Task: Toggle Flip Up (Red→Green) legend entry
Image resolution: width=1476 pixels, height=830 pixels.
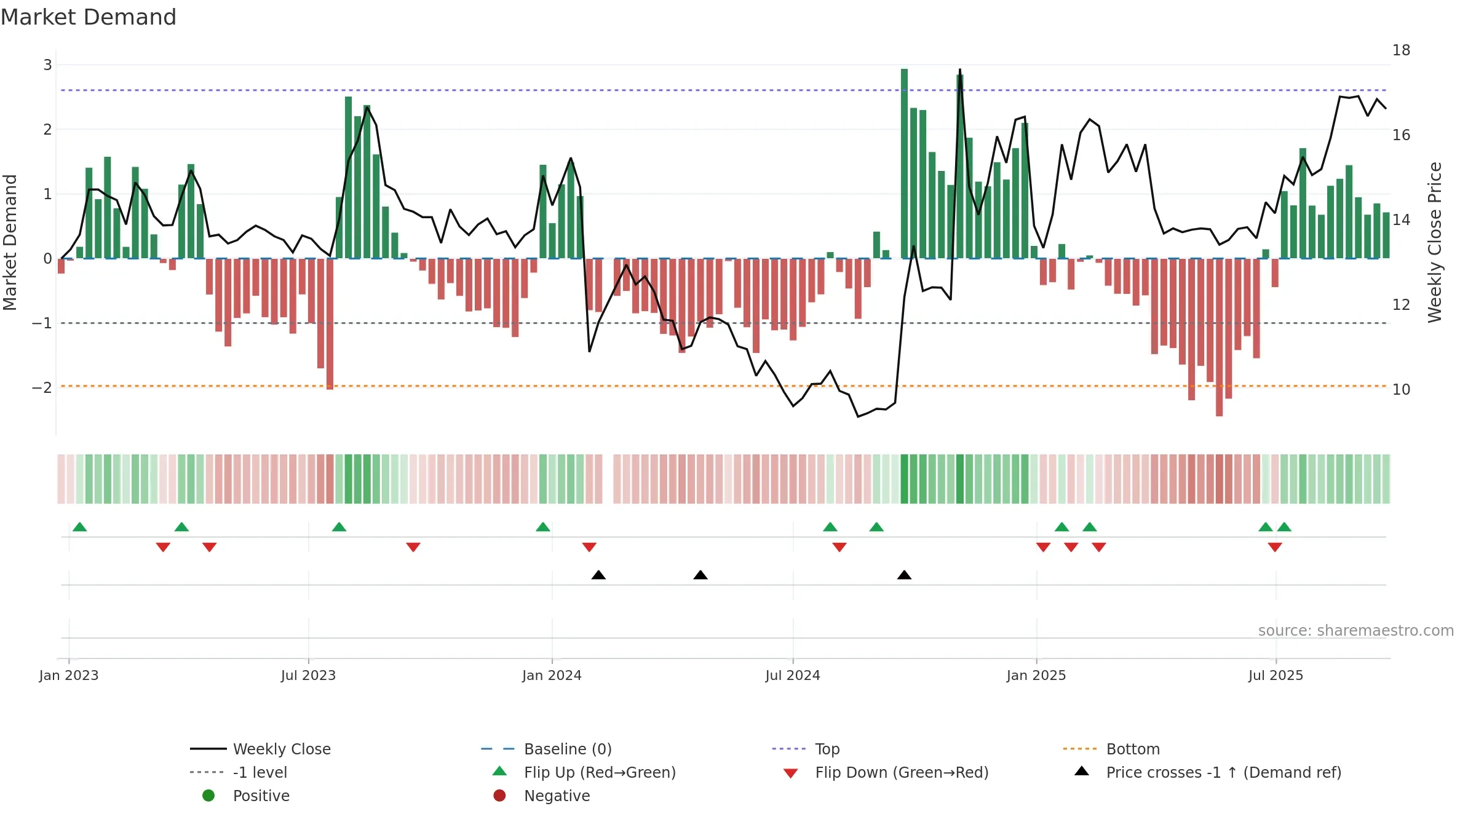Action: point(584,772)
